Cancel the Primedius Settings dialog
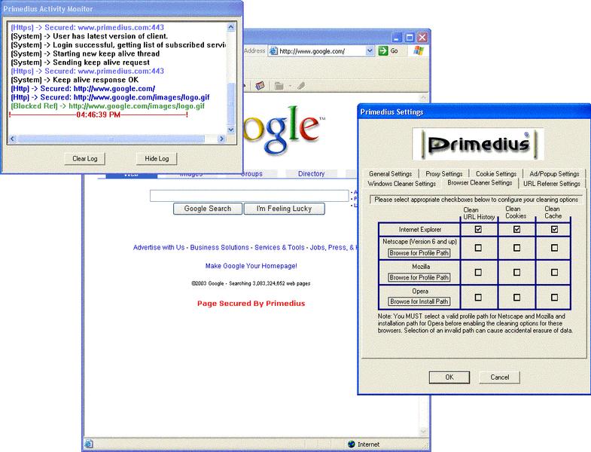The height and width of the screenshot is (452, 591). pyautogui.click(x=500, y=377)
